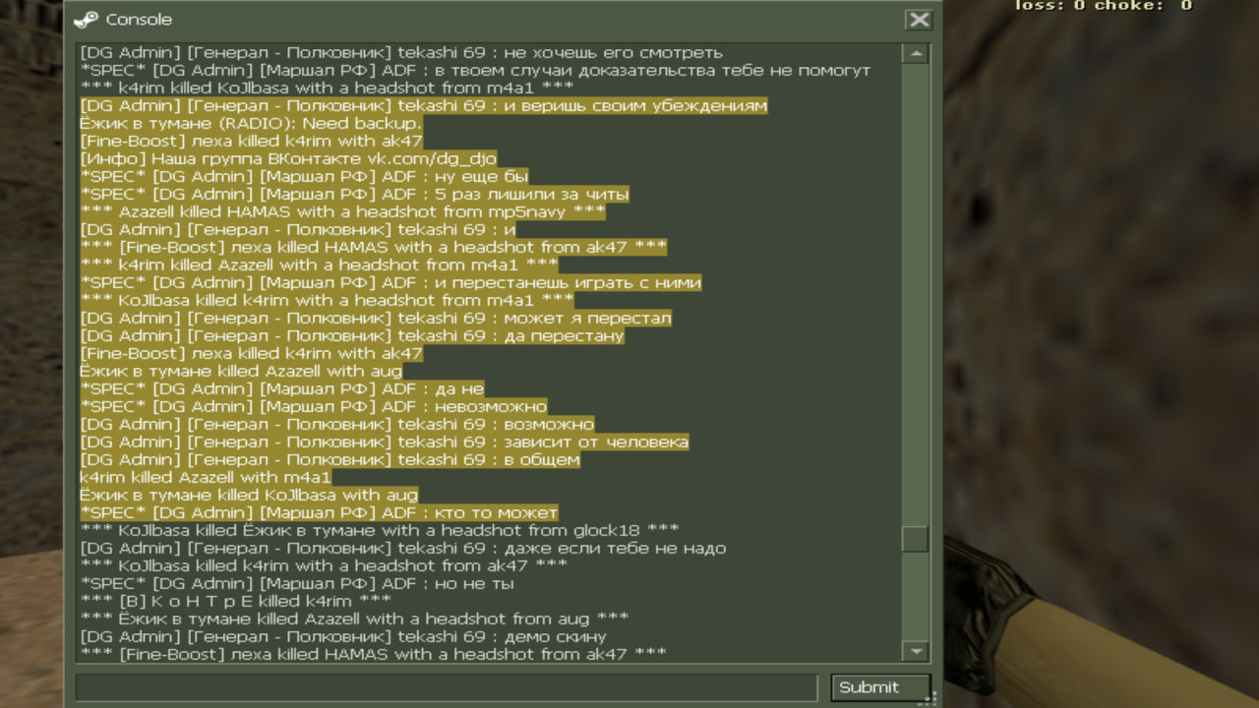Click the line '5 раз лишили за читы'
Screen dimensions: 1259x708
coord(354,194)
